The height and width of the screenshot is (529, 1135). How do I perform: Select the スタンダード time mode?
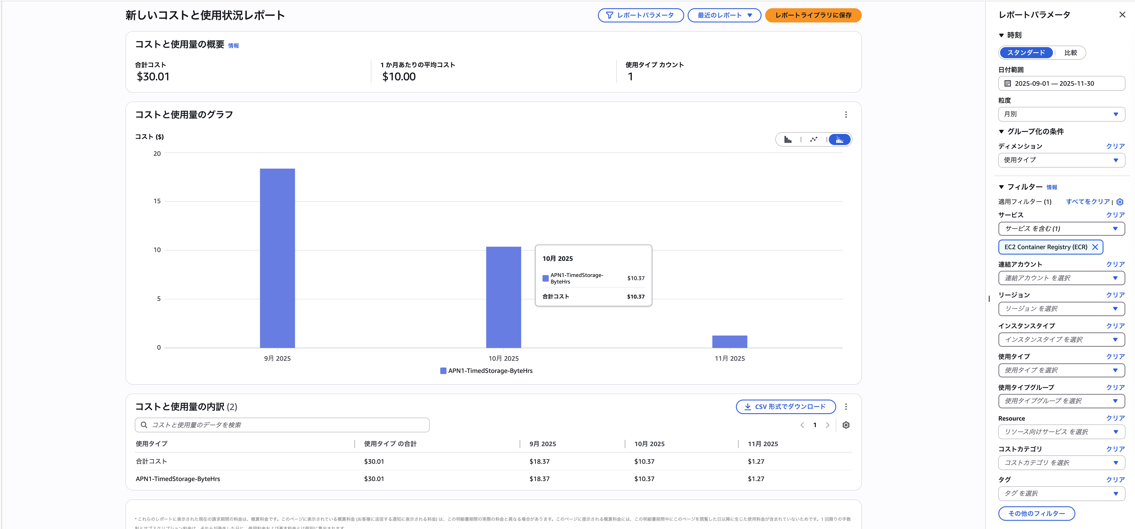(x=1026, y=53)
